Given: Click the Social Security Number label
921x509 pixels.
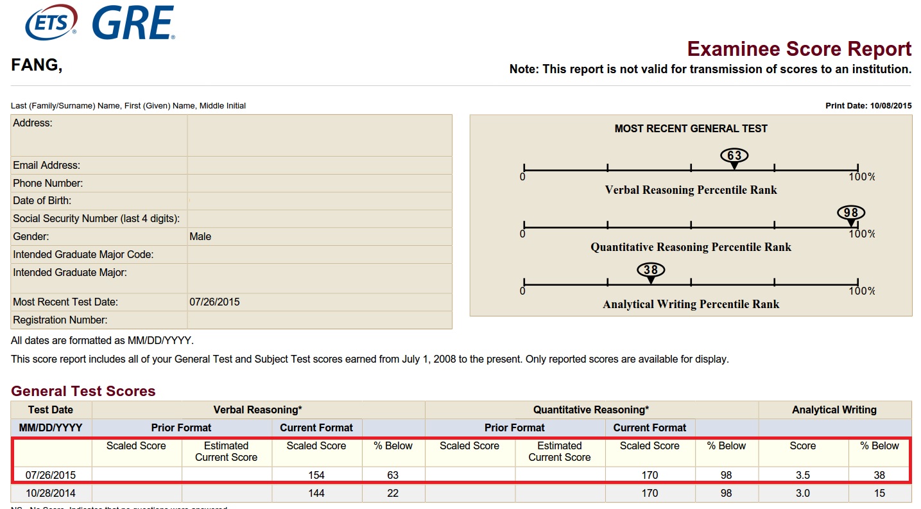Looking at the screenshot, I should (96, 218).
